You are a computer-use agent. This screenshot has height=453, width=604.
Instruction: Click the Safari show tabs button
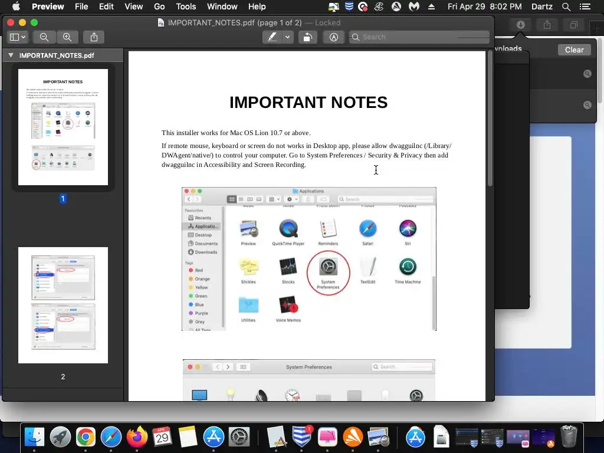pos(573,25)
